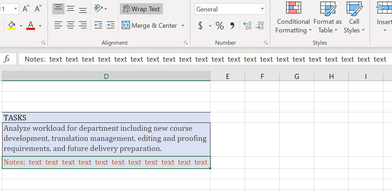Open the Font settings dialog launcher
This screenshot has width=392, height=192.
click(x=44, y=43)
